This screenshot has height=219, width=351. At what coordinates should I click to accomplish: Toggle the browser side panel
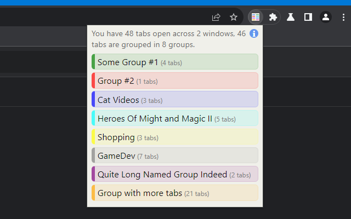308,17
